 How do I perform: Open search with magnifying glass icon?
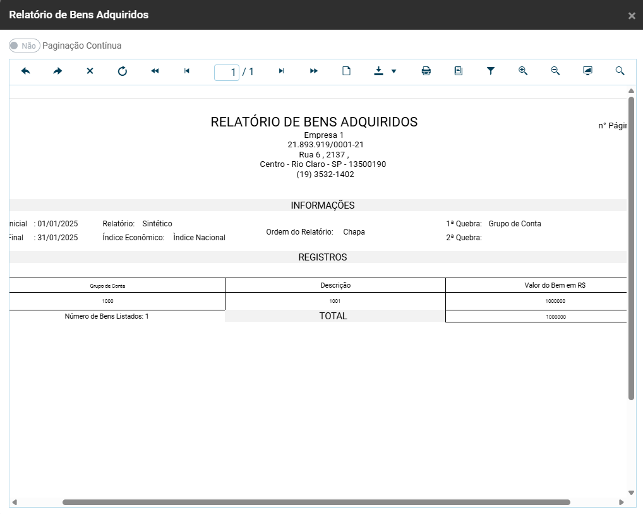click(620, 71)
